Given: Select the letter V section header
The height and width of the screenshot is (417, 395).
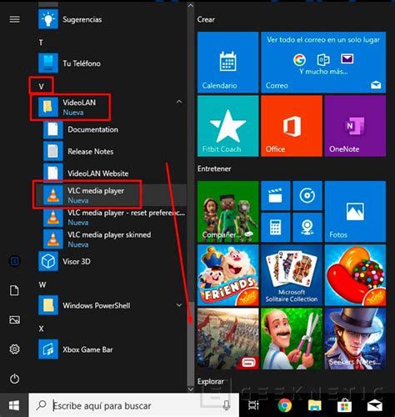Looking at the screenshot, I should click(41, 87).
